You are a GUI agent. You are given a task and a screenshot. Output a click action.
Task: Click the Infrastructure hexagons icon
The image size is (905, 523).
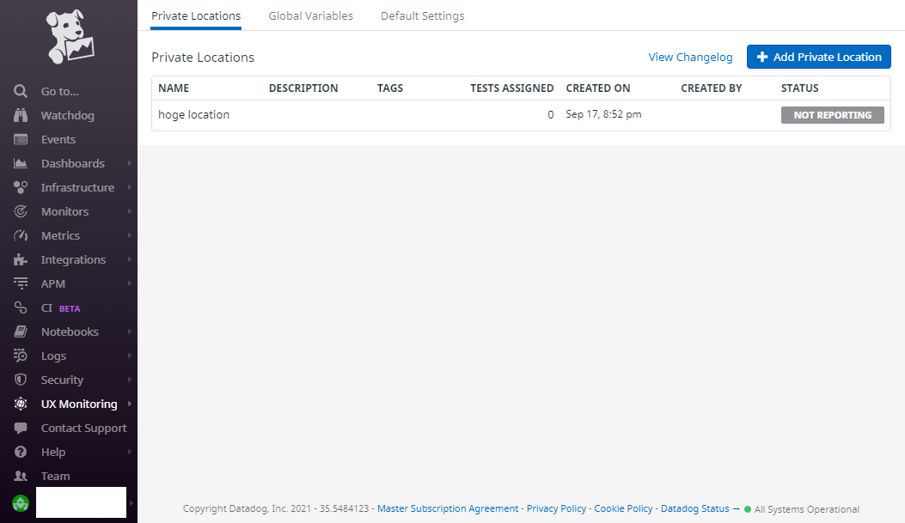pyautogui.click(x=21, y=187)
